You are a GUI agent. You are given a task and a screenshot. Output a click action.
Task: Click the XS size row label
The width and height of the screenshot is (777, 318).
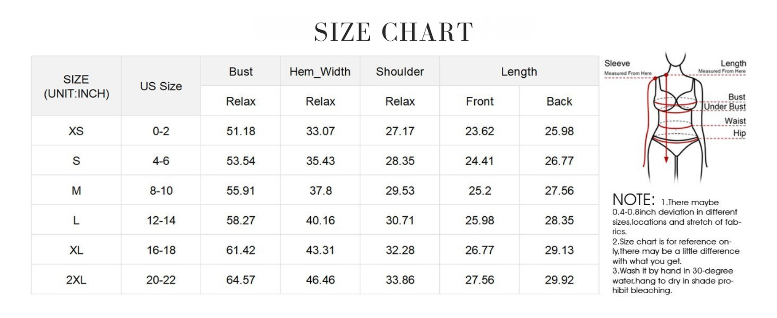coord(76,131)
